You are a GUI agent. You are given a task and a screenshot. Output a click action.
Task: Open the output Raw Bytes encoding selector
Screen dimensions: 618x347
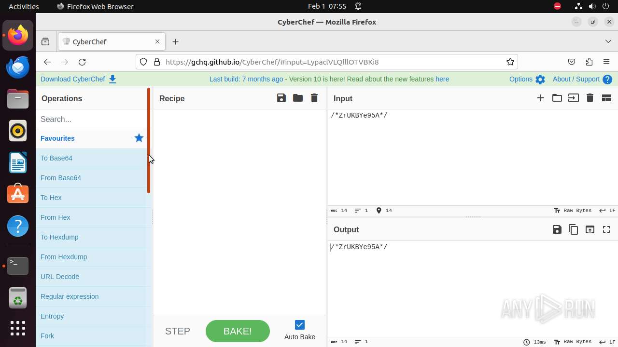(572, 342)
